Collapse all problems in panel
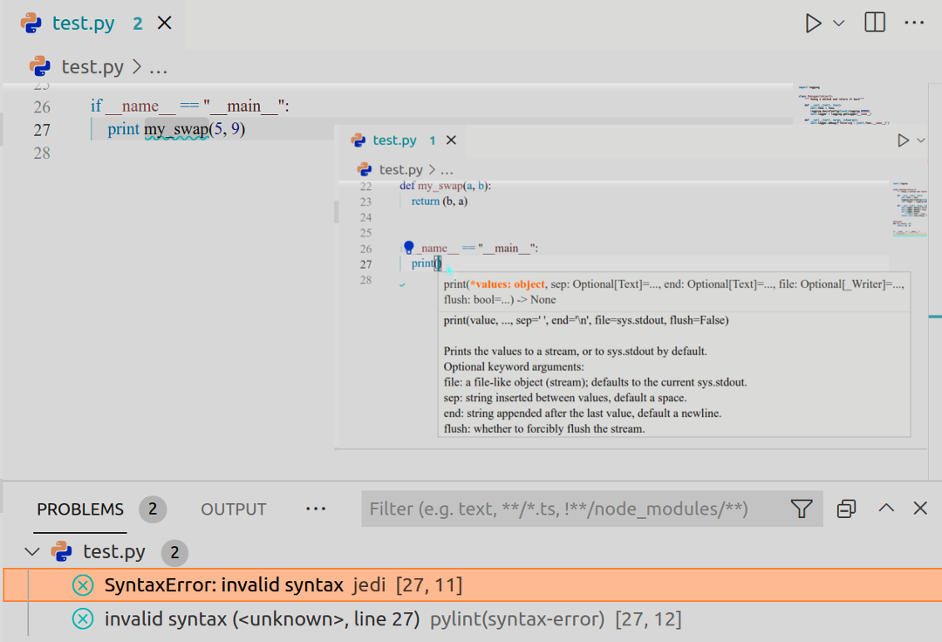 point(846,509)
